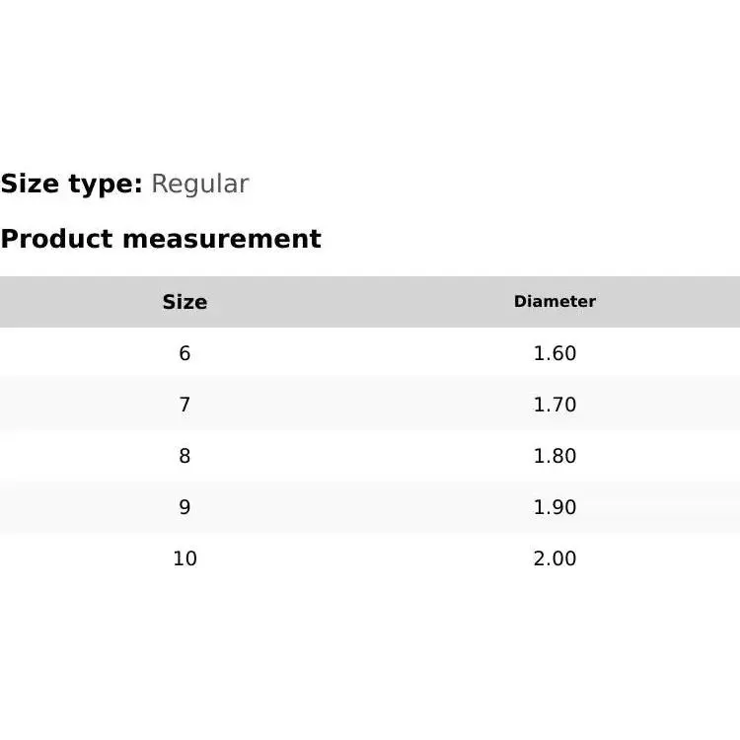The width and height of the screenshot is (740, 740).
Task: Click the Regular size type text
Action: (x=199, y=185)
